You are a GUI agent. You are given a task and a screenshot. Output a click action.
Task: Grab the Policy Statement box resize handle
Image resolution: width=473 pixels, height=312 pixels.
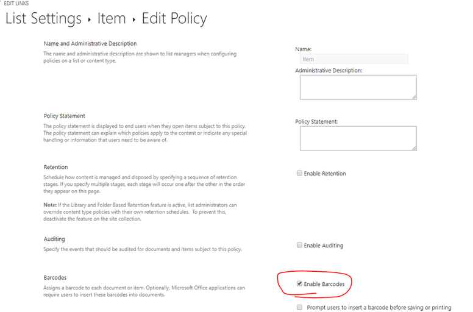pos(414,147)
